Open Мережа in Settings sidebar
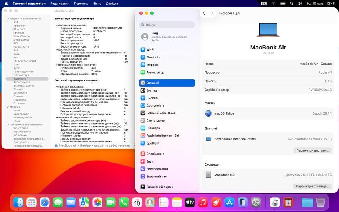 coord(167,65)
